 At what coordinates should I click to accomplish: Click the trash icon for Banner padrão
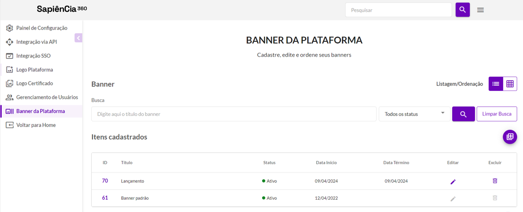point(495,198)
